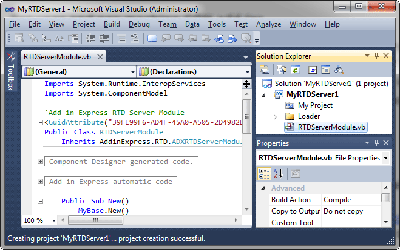Open Properties window position menu
The width and height of the screenshot is (400, 250).
coord(367,143)
